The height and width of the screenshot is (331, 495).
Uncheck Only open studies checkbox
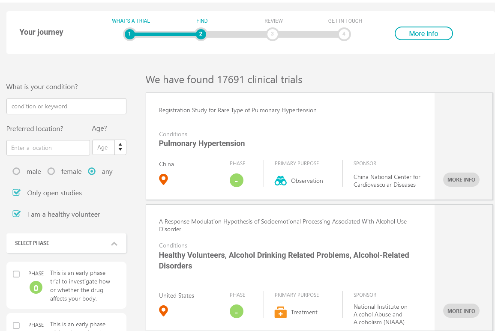tap(16, 193)
